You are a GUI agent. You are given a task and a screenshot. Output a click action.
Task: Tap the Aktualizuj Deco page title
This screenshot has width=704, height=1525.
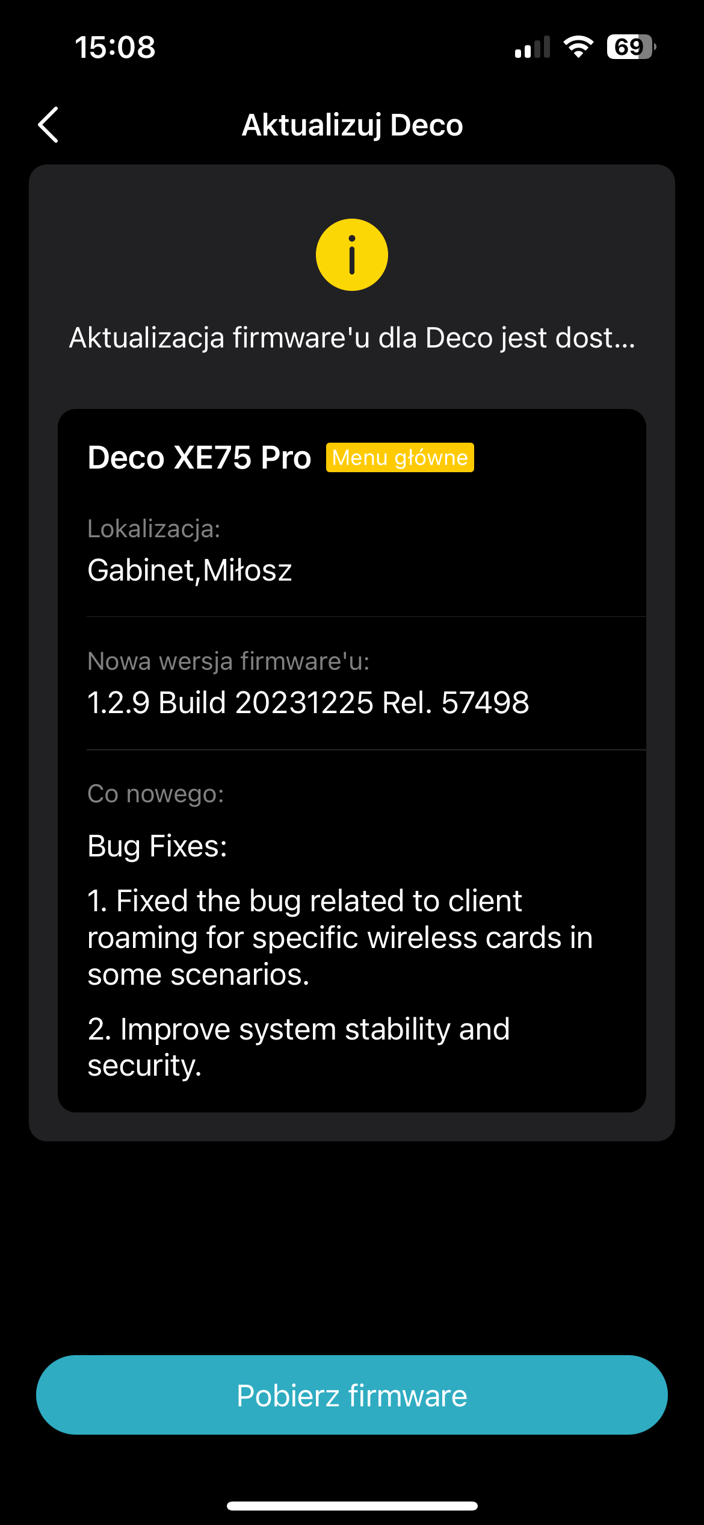352,125
